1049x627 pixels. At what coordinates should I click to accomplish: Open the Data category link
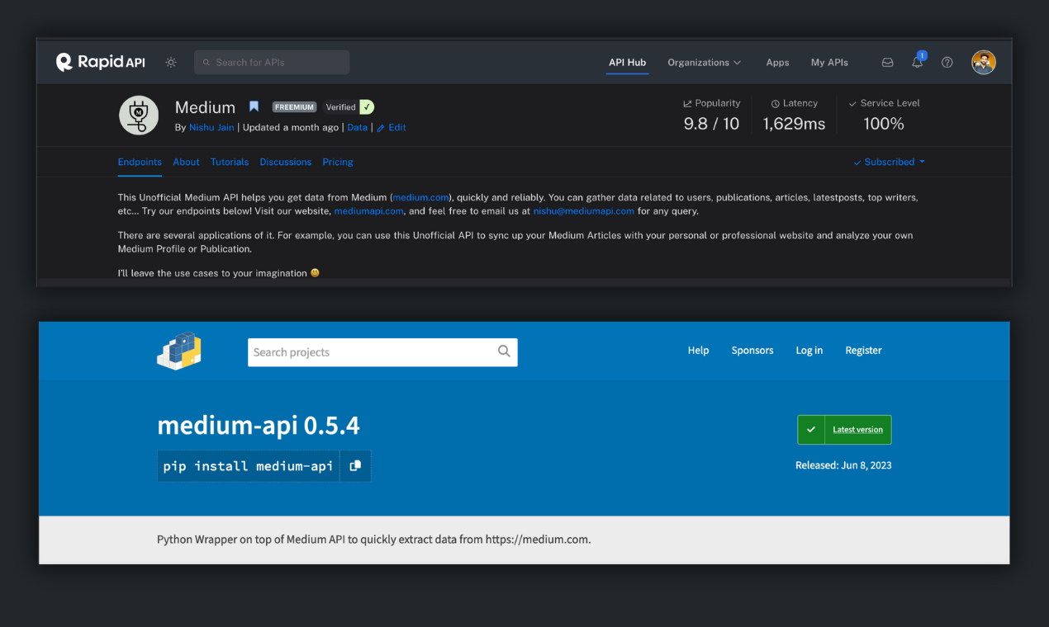point(357,128)
